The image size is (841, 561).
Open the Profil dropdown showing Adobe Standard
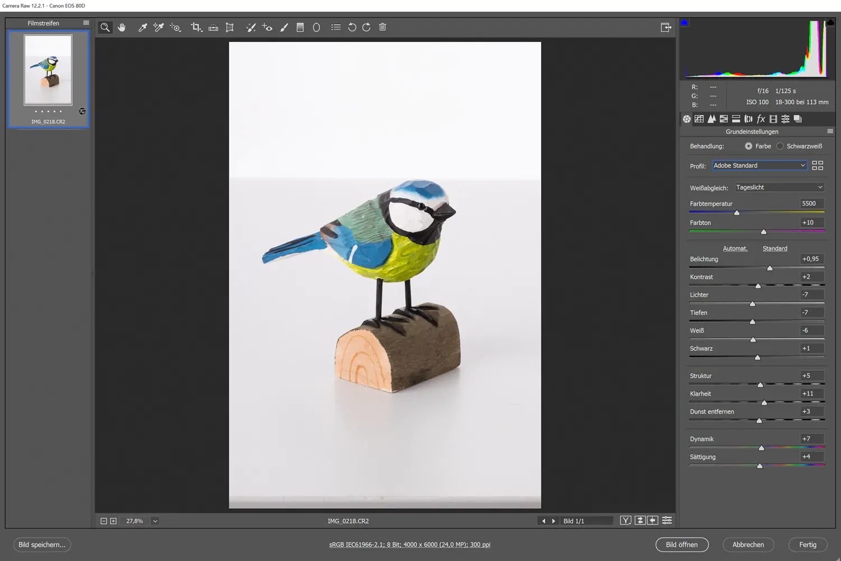759,165
